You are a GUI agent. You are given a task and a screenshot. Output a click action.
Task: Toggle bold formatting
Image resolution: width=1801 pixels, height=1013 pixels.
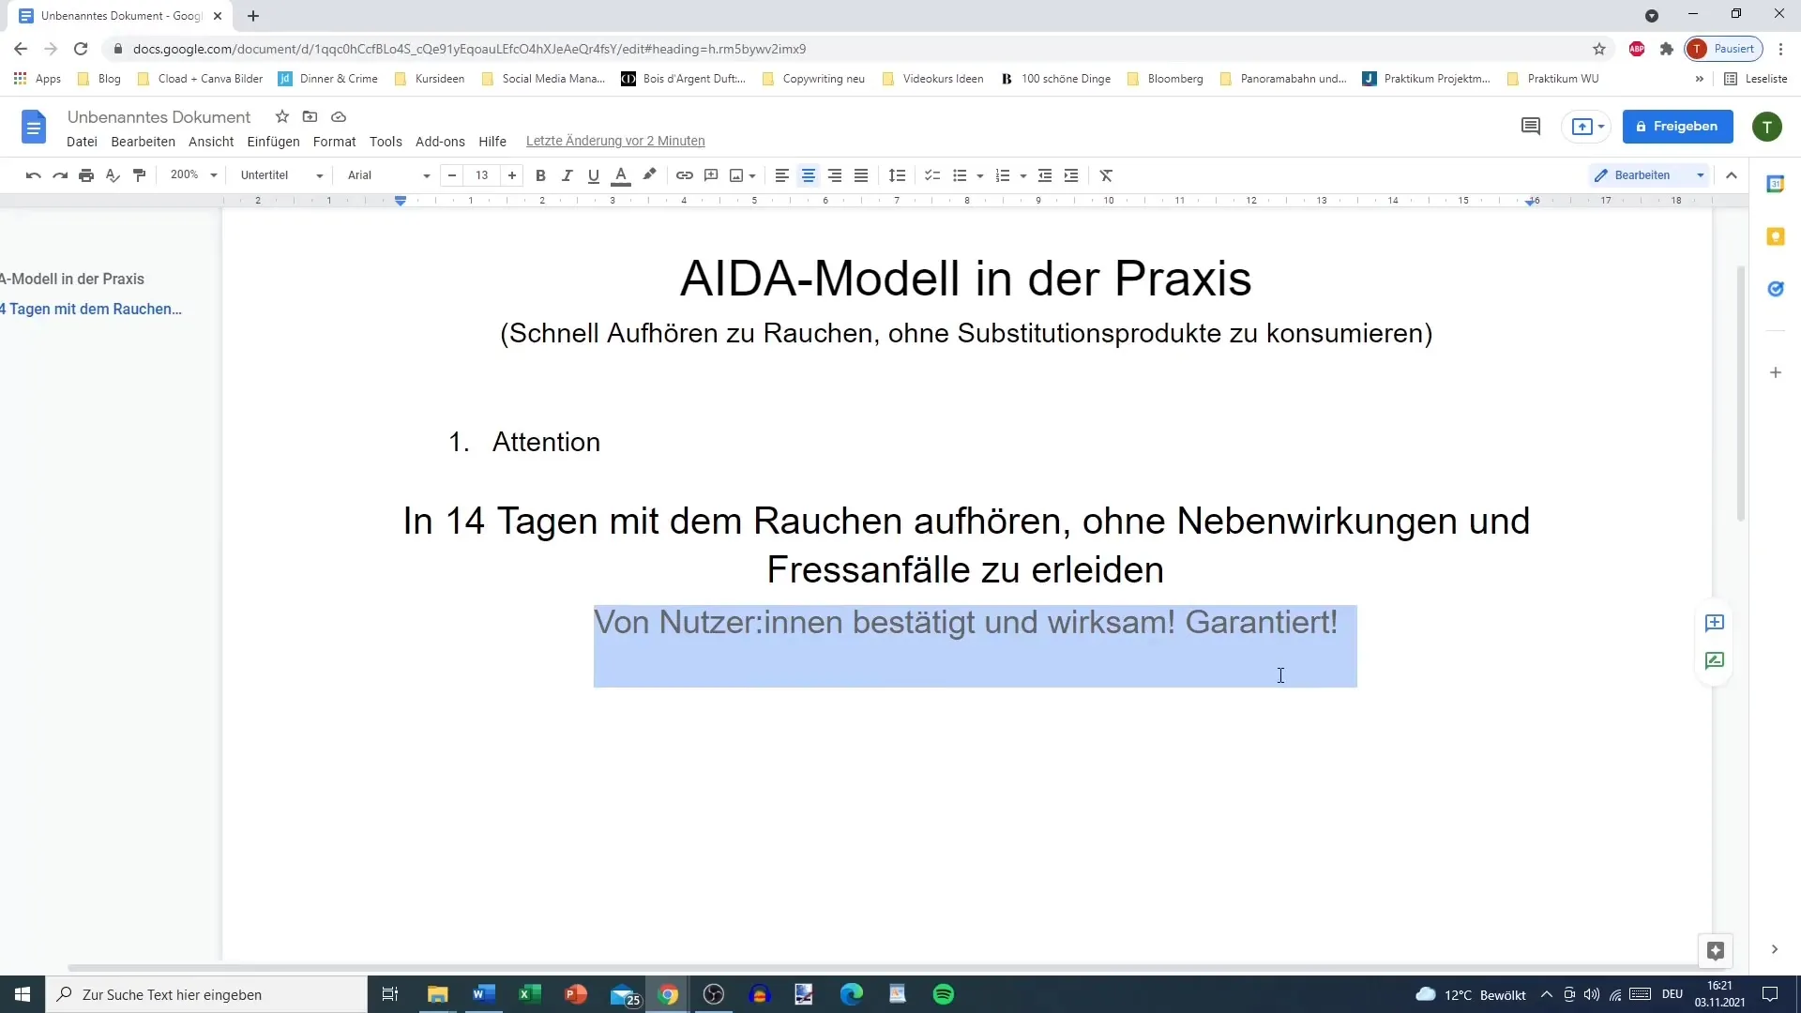coord(540,175)
